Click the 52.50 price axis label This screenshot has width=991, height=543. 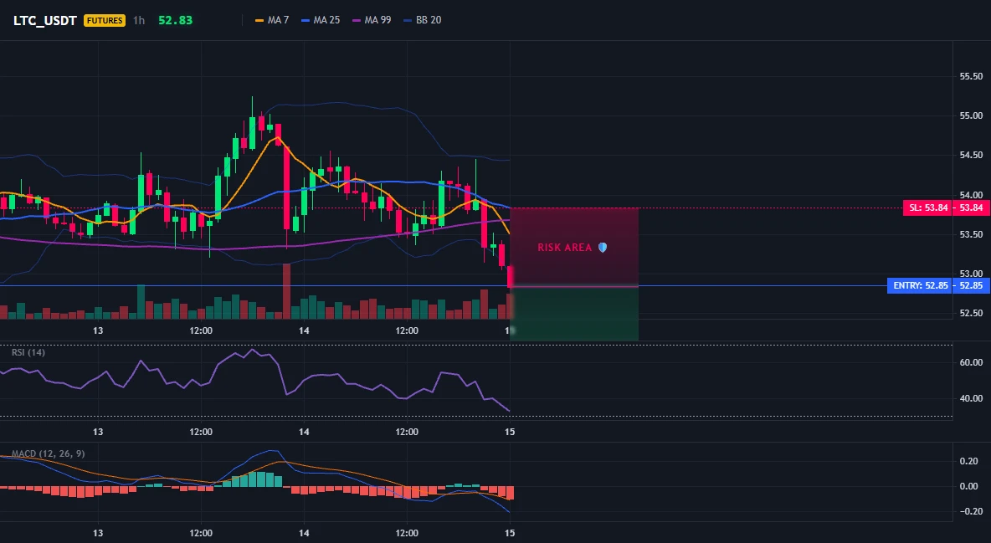(971, 314)
